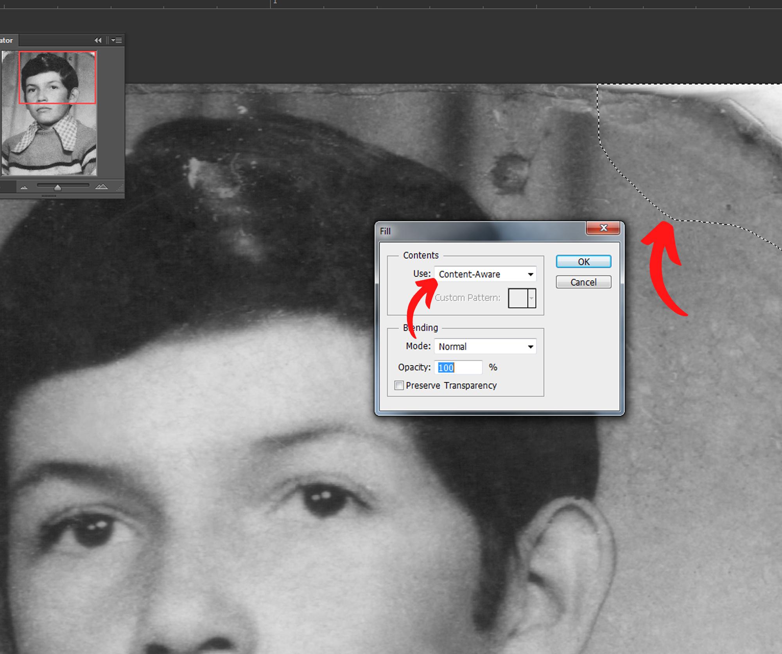Viewport: 782px width, 654px height.
Task: Expand the Custom Pattern picker arrow
Action: click(531, 298)
